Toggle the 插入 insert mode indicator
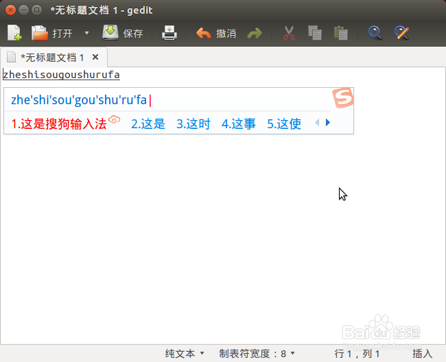The image size is (446, 362). [x=423, y=354]
